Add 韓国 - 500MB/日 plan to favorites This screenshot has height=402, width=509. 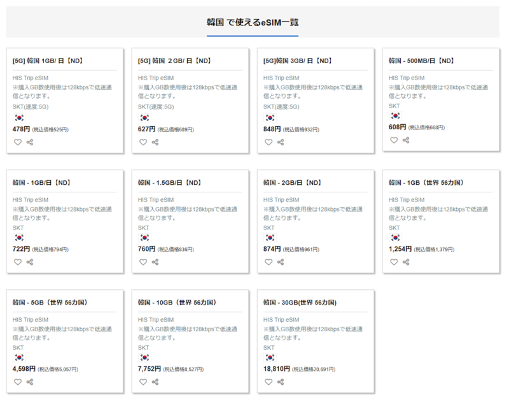pyautogui.click(x=394, y=140)
